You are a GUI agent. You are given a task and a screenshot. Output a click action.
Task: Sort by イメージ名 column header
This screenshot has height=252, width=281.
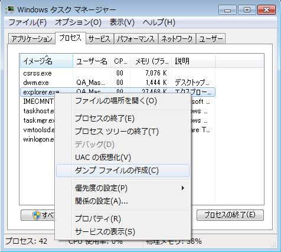[47, 61]
